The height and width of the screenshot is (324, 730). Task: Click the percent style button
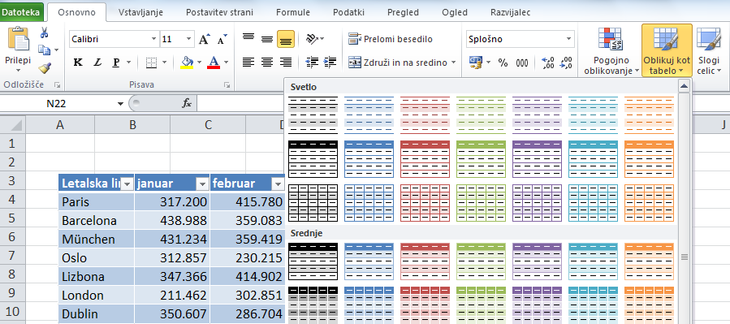503,63
